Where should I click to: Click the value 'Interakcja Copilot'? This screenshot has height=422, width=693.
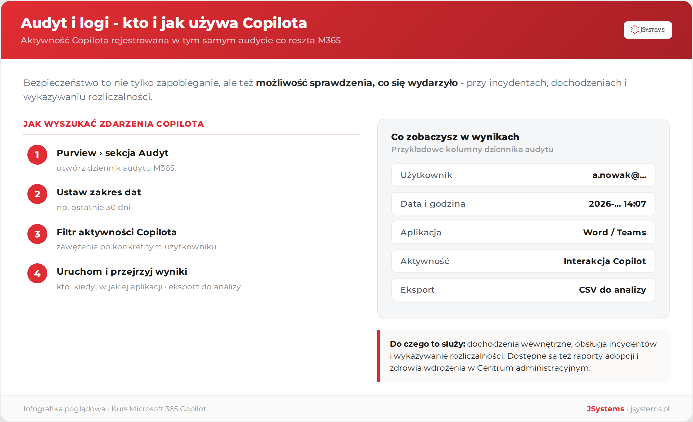click(x=605, y=261)
